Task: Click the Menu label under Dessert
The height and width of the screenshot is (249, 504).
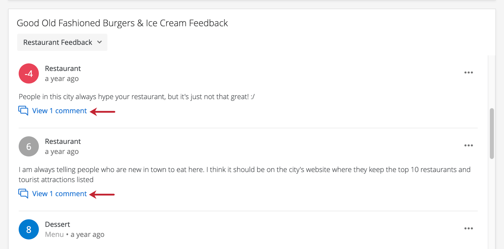Action: tap(54, 234)
